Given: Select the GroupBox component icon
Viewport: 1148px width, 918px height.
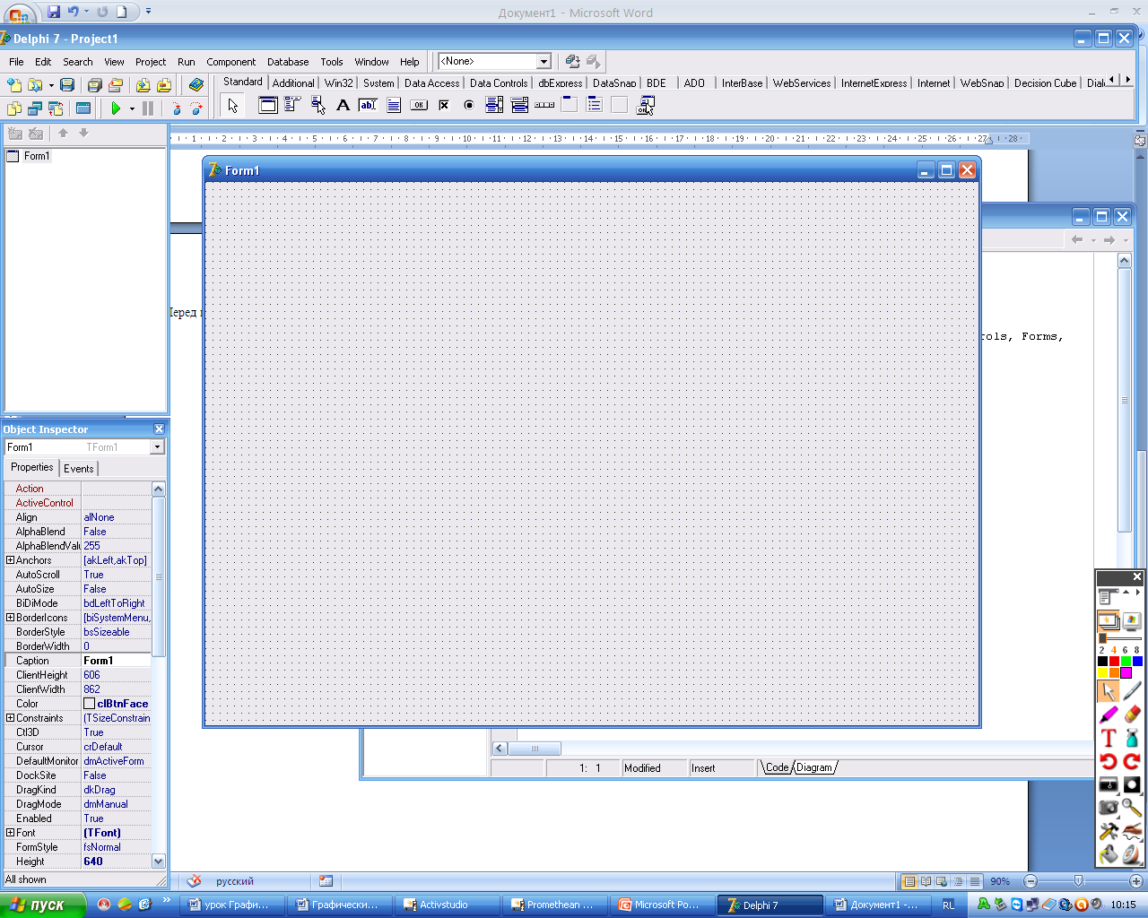Looking at the screenshot, I should click(x=570, y=105).
